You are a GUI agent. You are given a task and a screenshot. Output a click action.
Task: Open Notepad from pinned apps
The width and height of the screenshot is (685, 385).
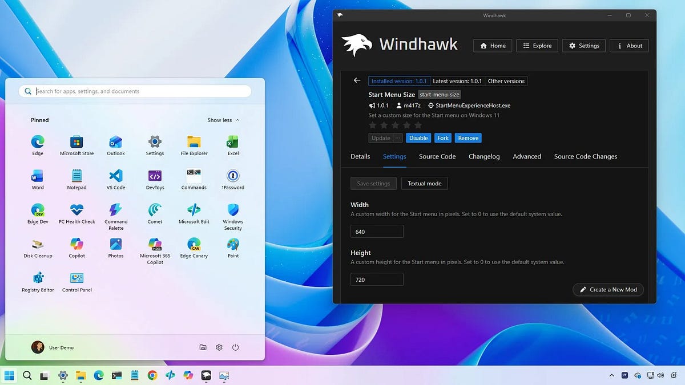click(x=76, y=180)
